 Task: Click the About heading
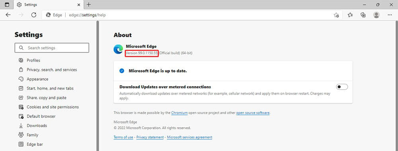(x=123, y=35)
